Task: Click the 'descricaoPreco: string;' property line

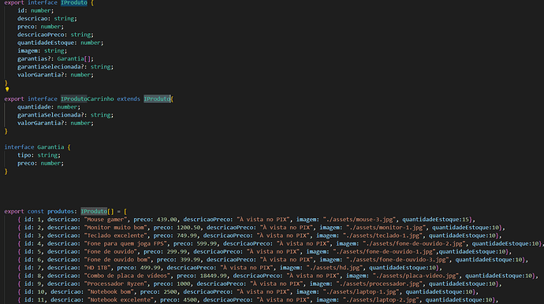Action: click(x=55, y=35)
